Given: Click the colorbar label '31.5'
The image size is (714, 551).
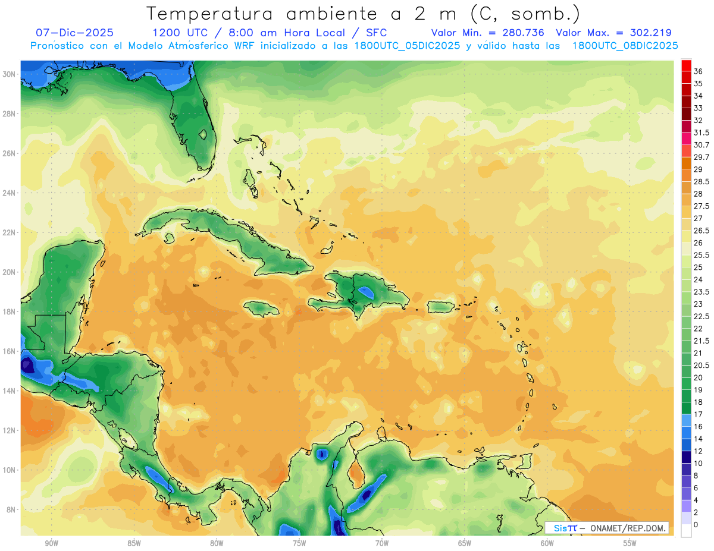Looking at the screenshot, I should (702, 133).
